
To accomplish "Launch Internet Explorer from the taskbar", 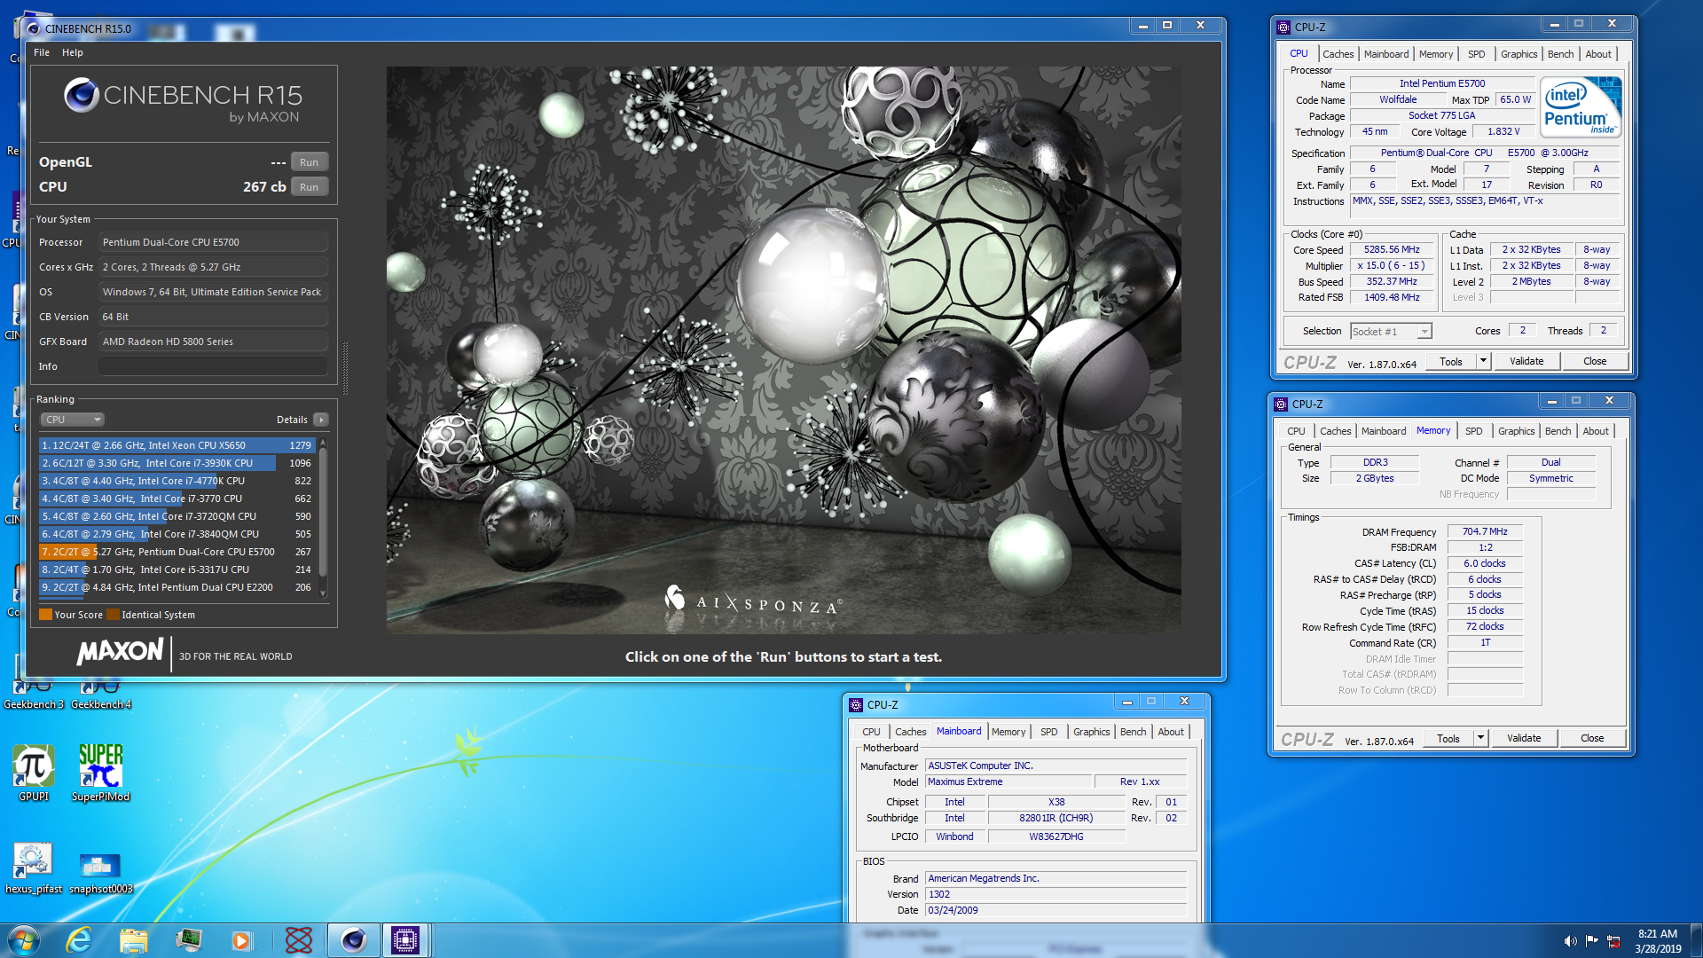I will pos(79,940).
